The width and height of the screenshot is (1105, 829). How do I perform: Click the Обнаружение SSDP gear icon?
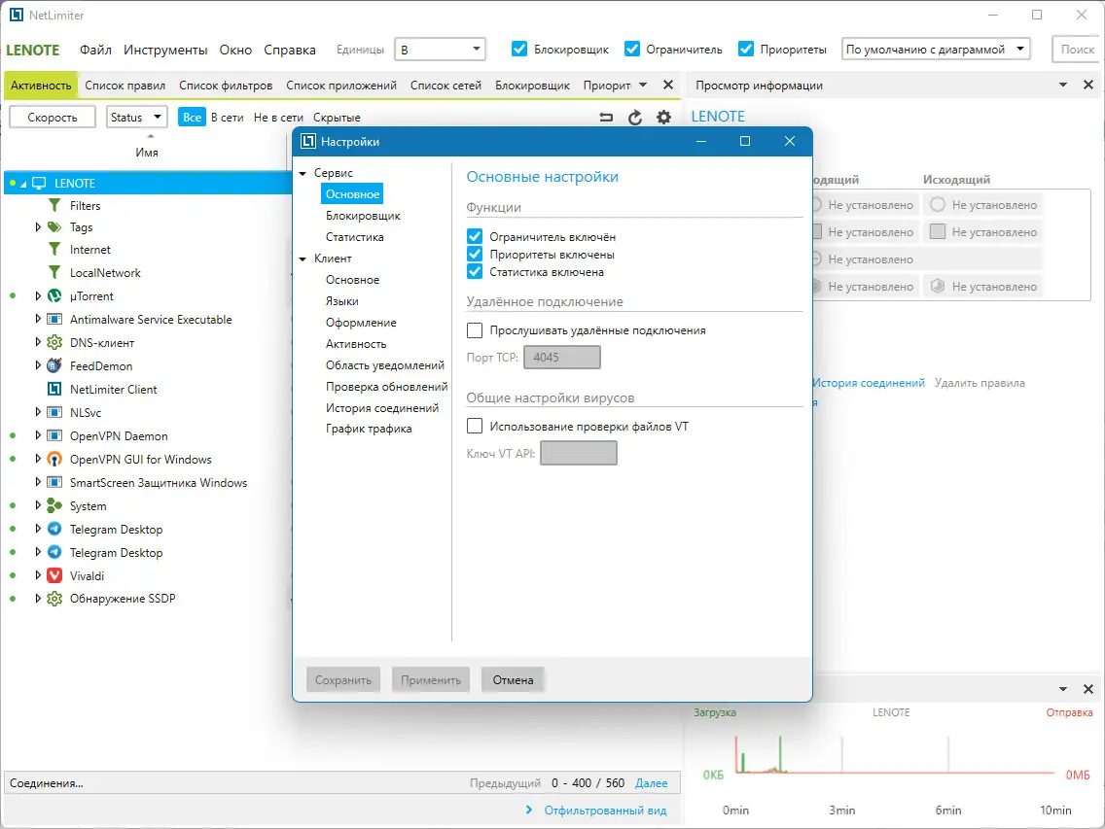[54, 599]
